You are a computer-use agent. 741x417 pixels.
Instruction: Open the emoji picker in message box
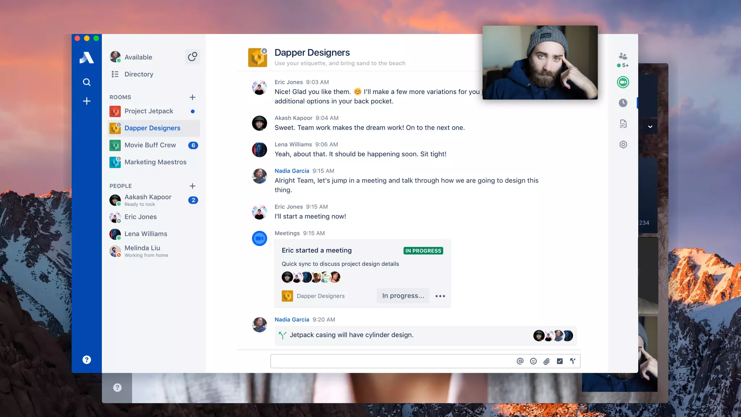tap(533, 361)
